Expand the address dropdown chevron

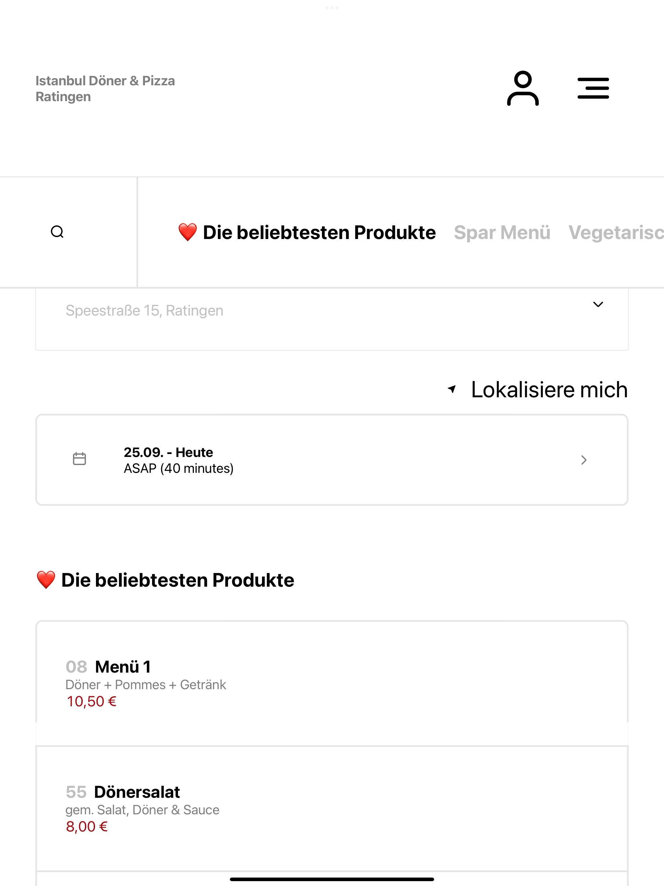[x=598, y=305]
